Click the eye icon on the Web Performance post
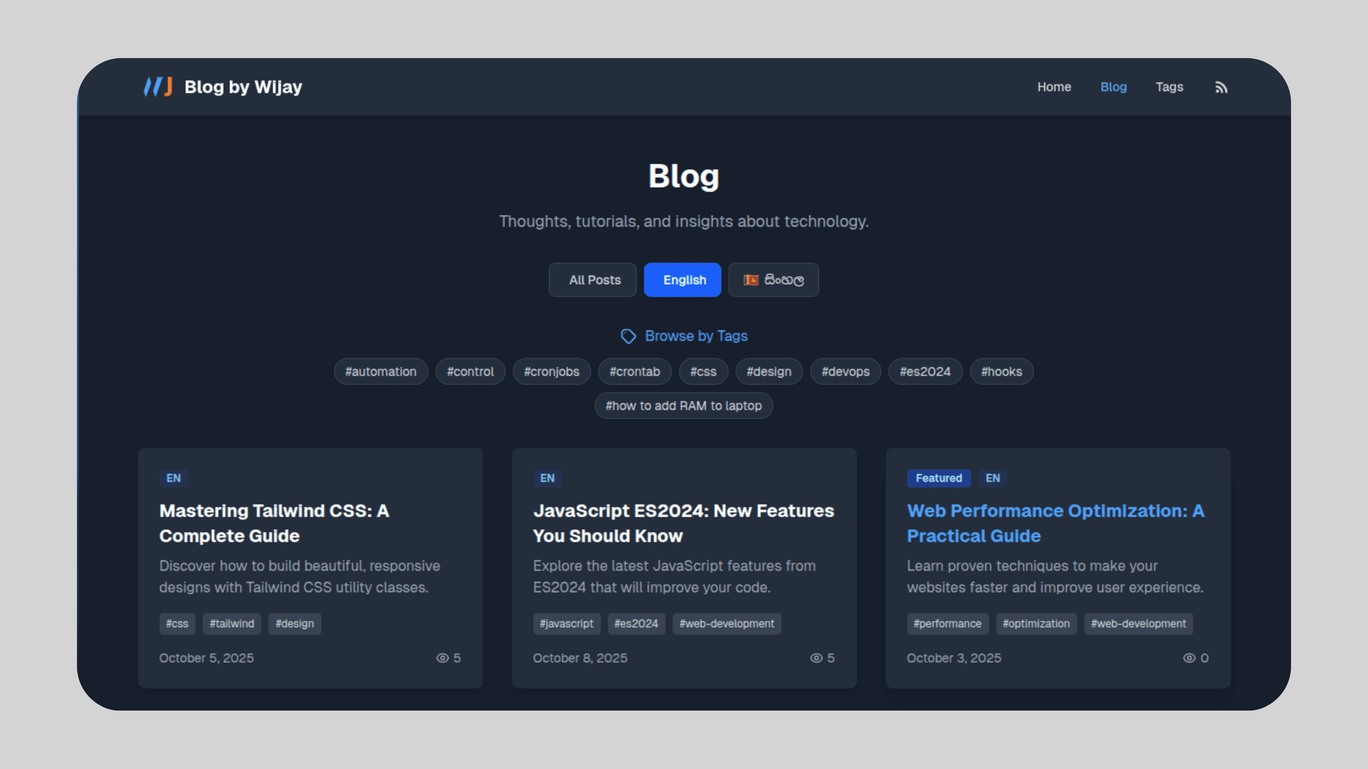 point(1188,658)
